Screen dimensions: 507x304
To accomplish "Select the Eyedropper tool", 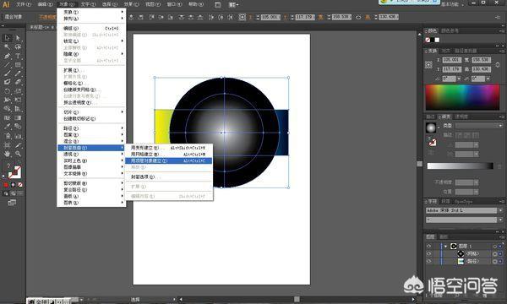I will point(7,127).
